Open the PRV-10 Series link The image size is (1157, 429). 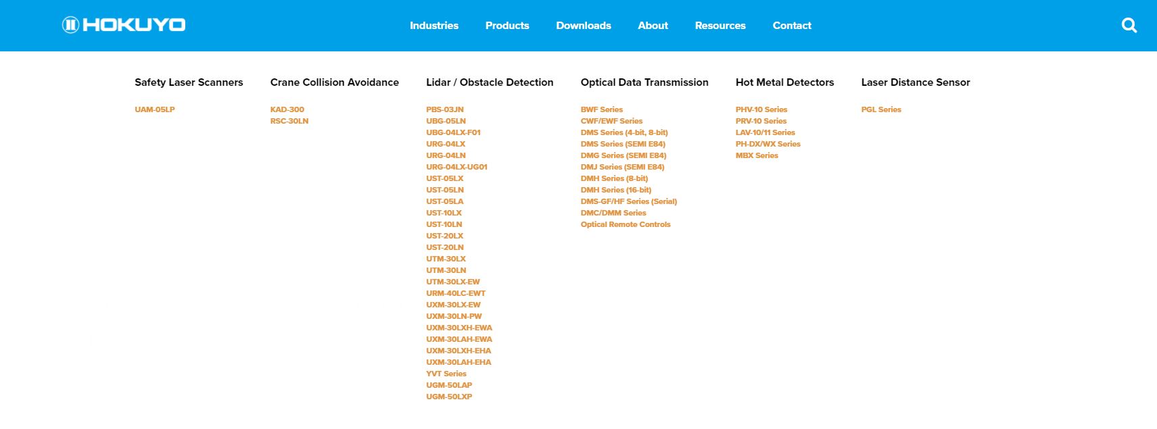click(x=761, y=121)
